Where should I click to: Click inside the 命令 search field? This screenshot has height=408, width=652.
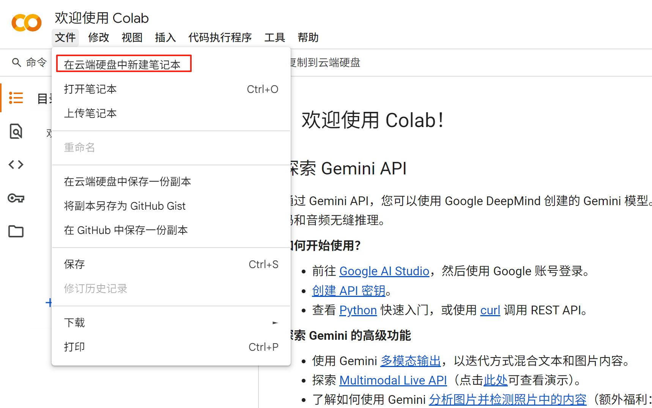pos(36,62)
